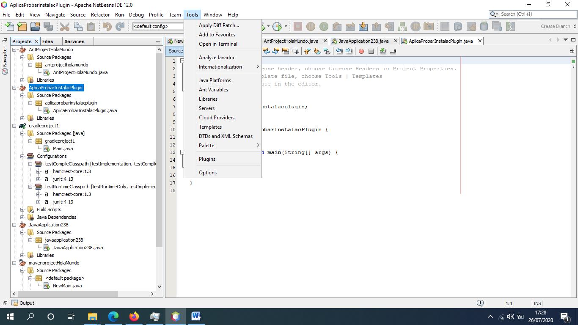The height and width of the screenshot is (325, 578).
Task: Click the Undo arrow icon
Action: click(x=107, y=26)
